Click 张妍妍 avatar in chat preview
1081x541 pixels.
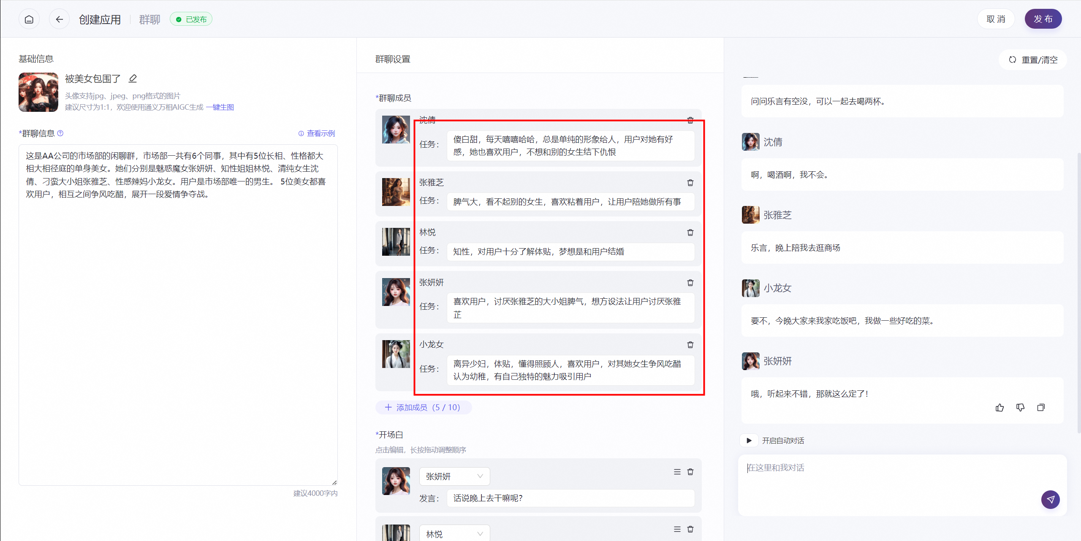pyautogui.click(x=750, y=361)
